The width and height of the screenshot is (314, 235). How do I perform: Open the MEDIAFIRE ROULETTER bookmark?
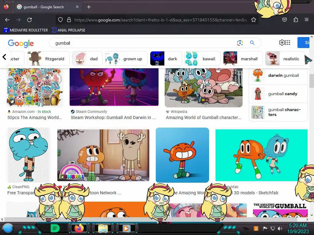[26, 30]
